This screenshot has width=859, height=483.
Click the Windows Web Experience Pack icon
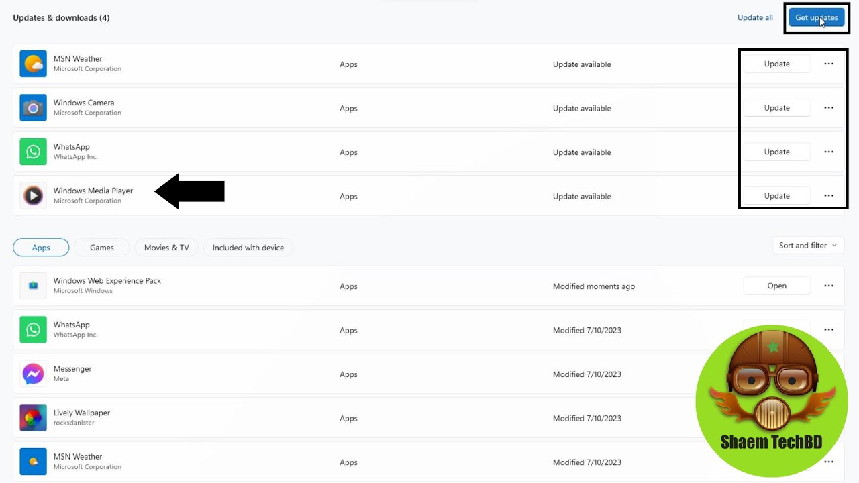tap(33, 286)
